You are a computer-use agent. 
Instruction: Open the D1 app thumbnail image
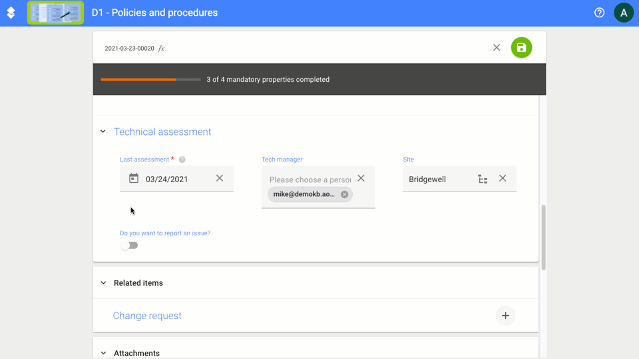[55, 13]
